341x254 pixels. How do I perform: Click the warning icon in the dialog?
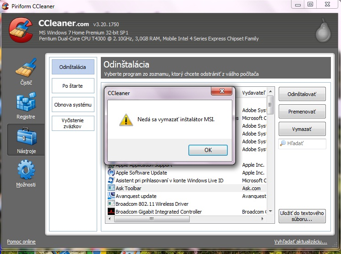point(126,120)
